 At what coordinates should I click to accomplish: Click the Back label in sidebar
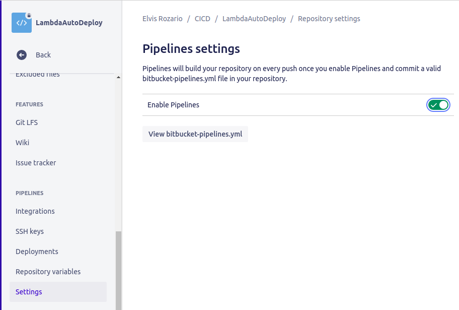(43, 55)
